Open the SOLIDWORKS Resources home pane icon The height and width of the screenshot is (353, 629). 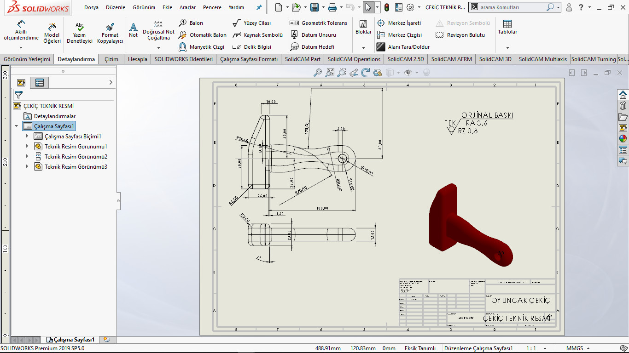click(x=623, y=95)
